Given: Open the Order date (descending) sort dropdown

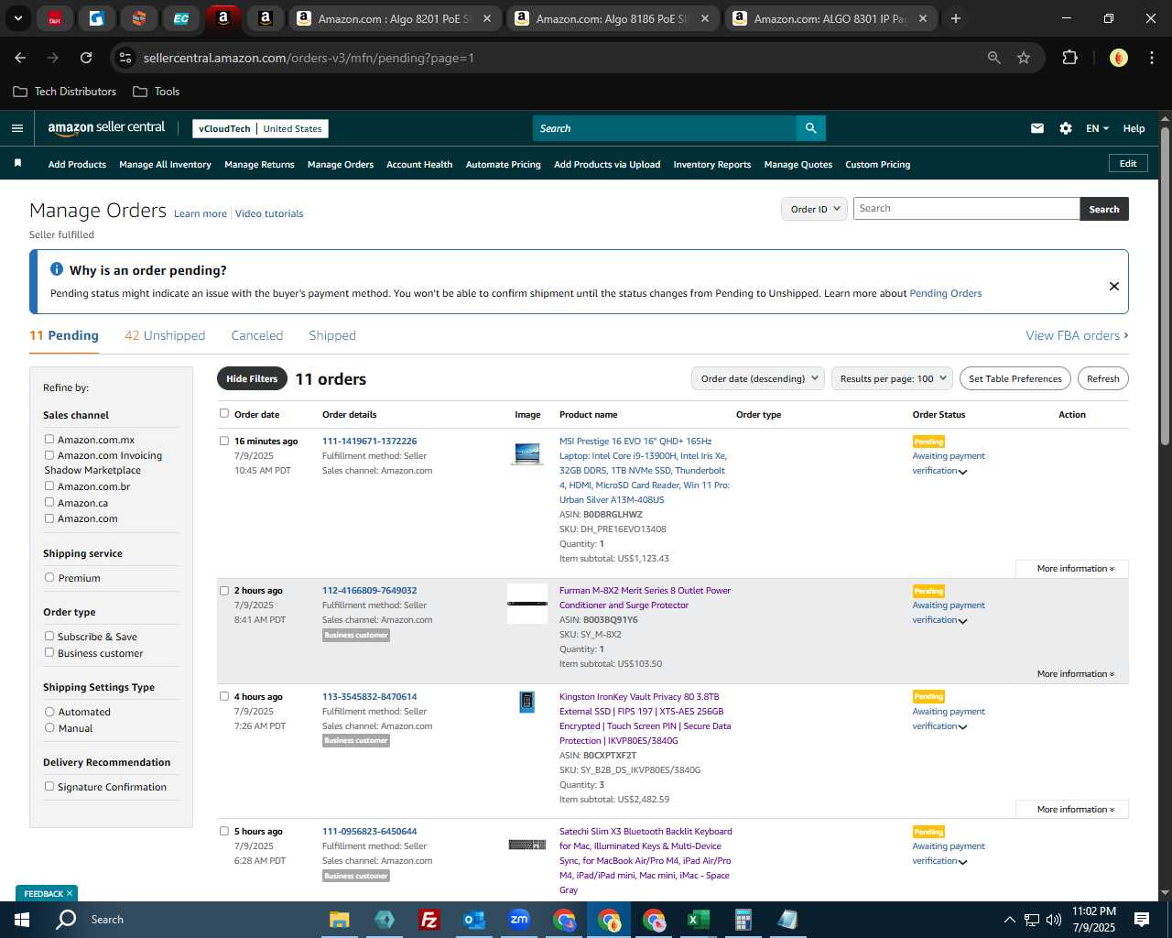Looking at the screenshot, I should tap(758, 378).
